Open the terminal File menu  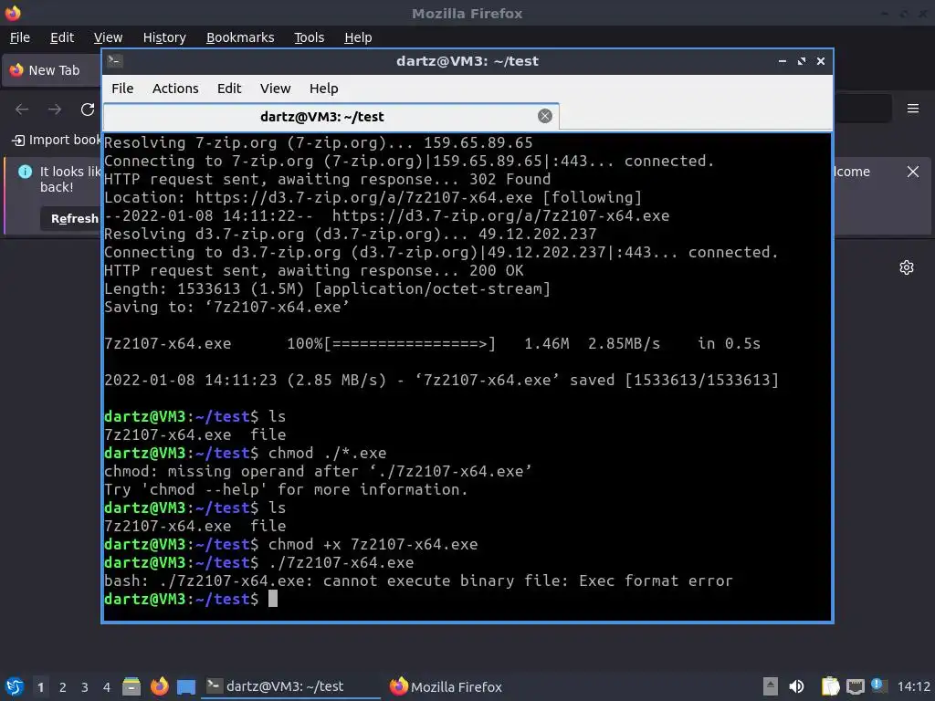click(122, 89)
